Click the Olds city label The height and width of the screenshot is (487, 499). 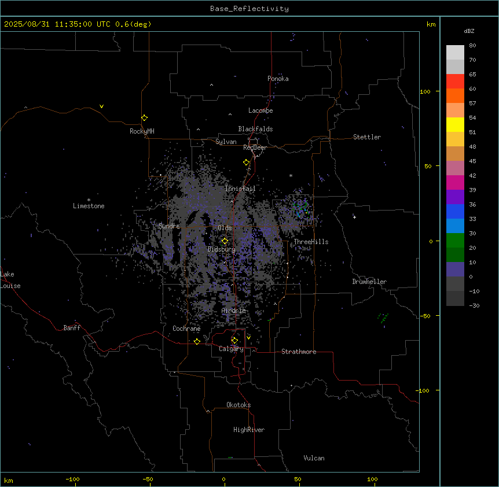point(225,228)
